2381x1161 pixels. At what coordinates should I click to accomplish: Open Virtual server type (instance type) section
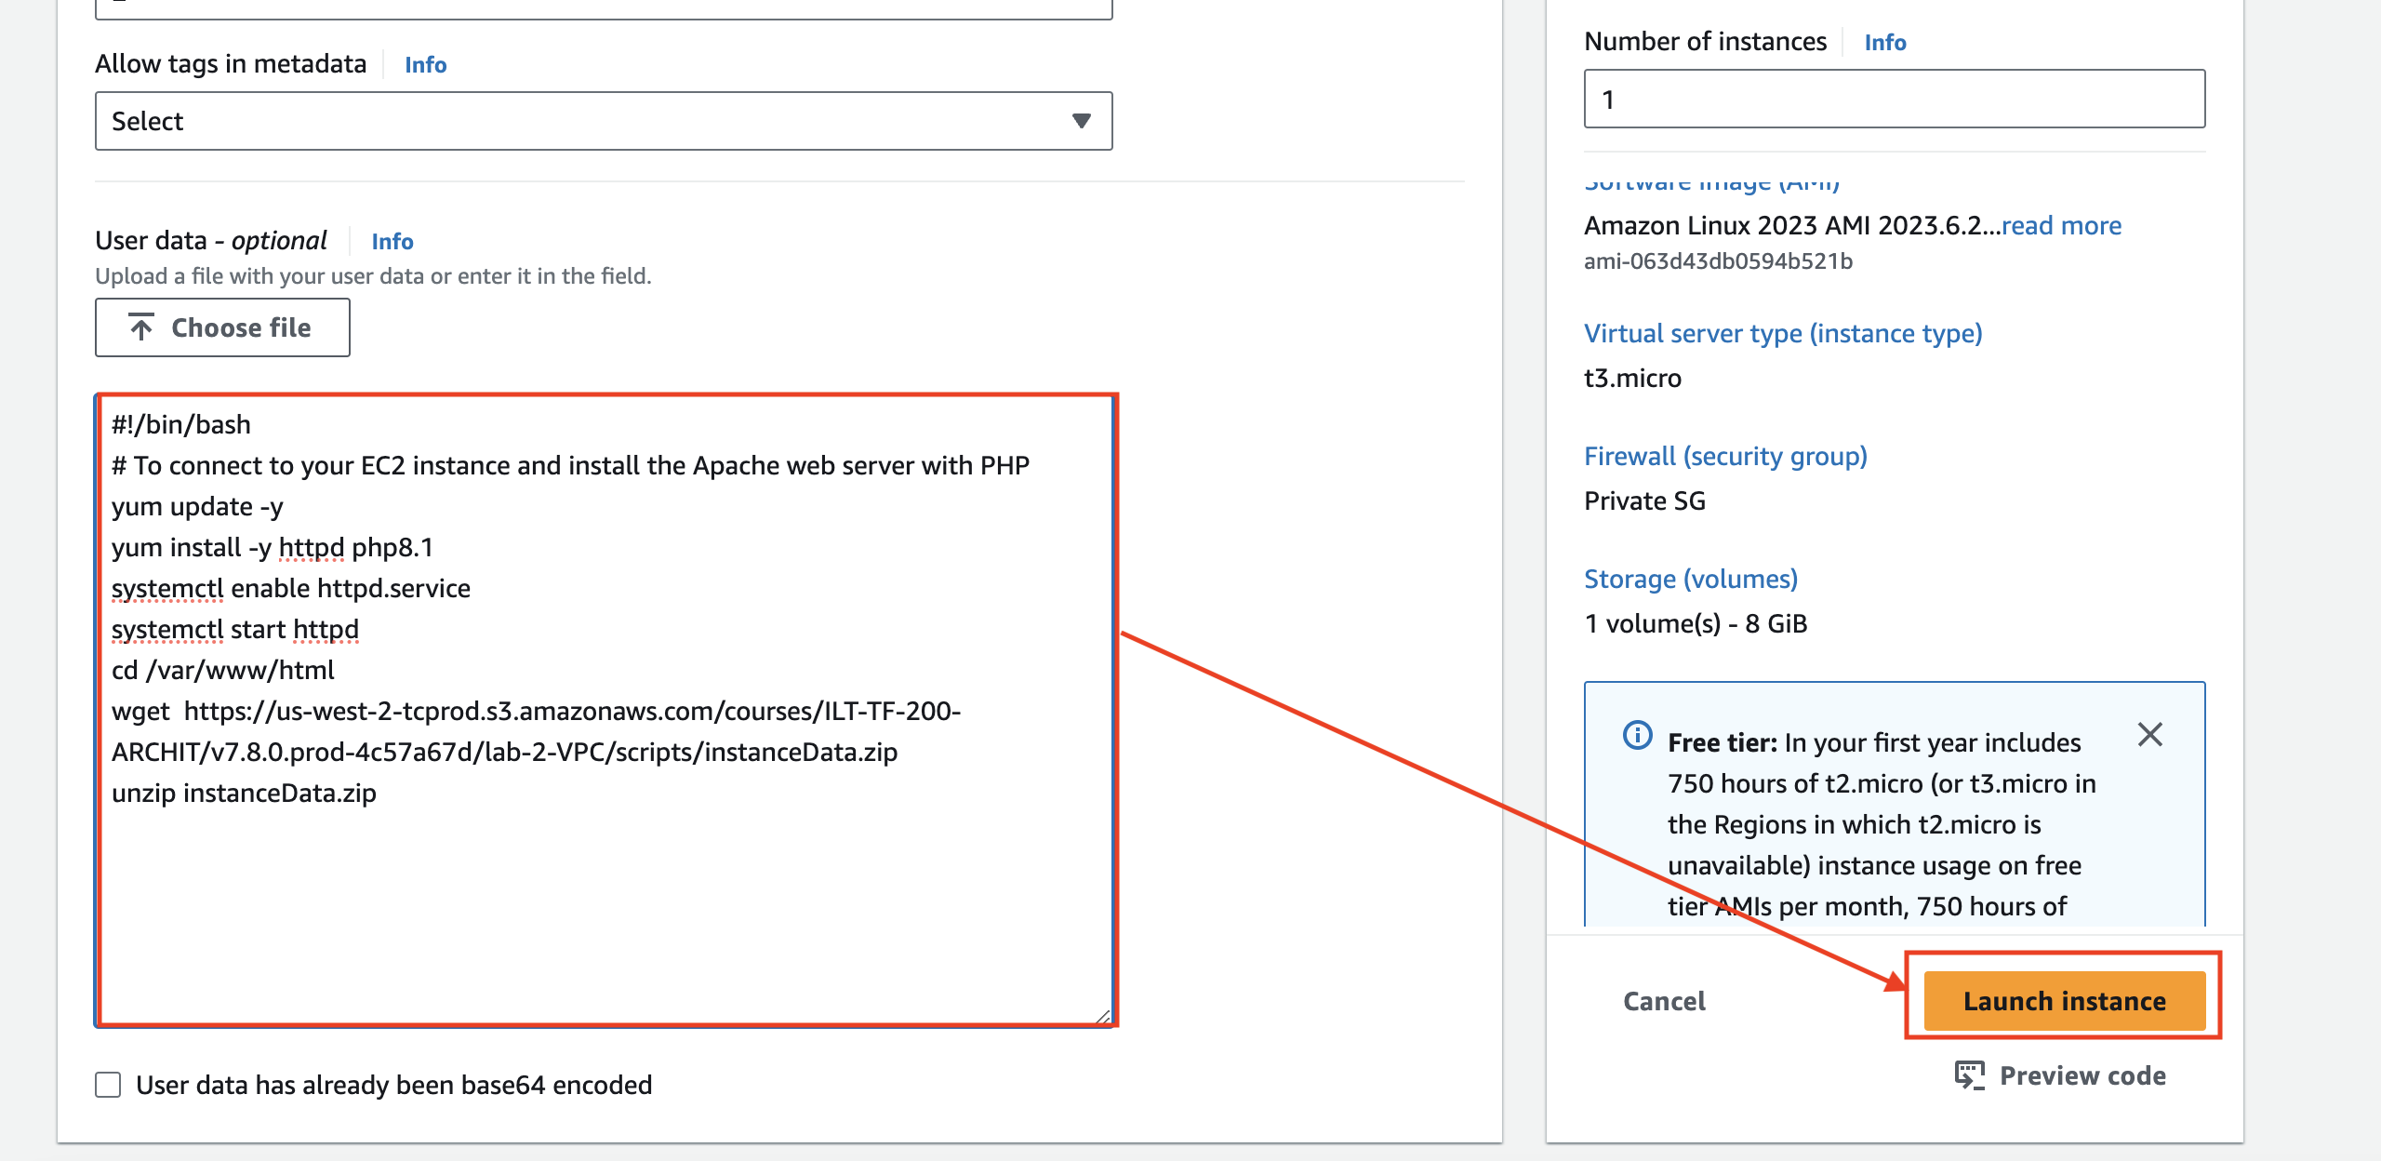[x=1782, y=333]
